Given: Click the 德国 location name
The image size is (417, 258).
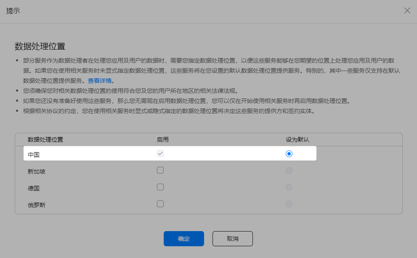Looking at the screenshot, I should [34, 188].
